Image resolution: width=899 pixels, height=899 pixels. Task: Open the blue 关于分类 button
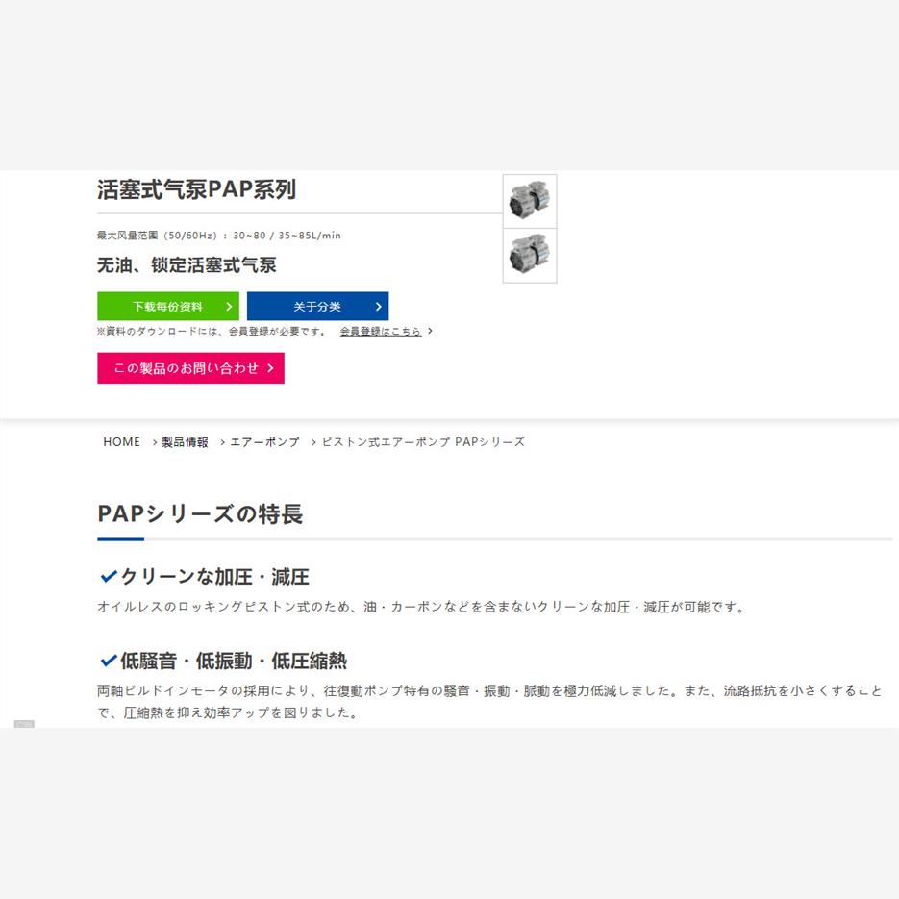317,306
